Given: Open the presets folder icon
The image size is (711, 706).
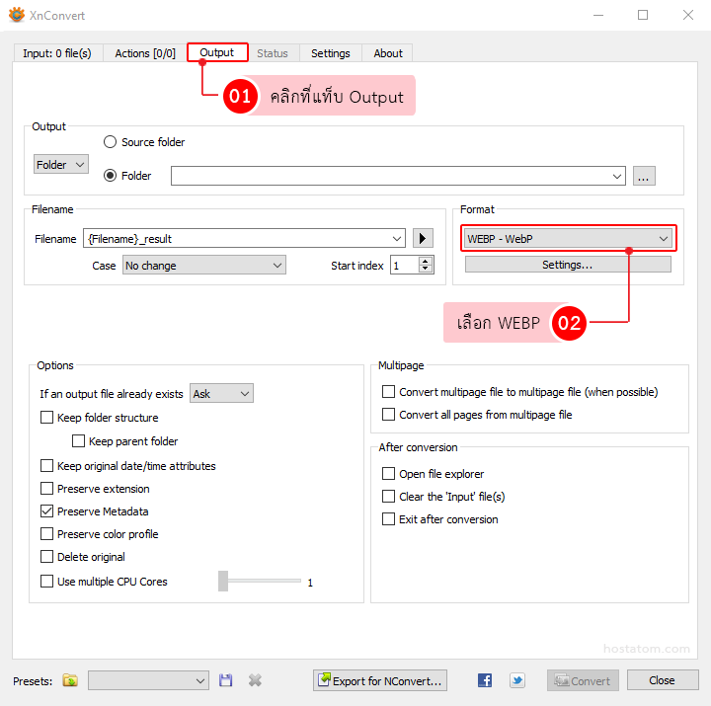Looking at the screenshot, I should click(x=70, y=680).
